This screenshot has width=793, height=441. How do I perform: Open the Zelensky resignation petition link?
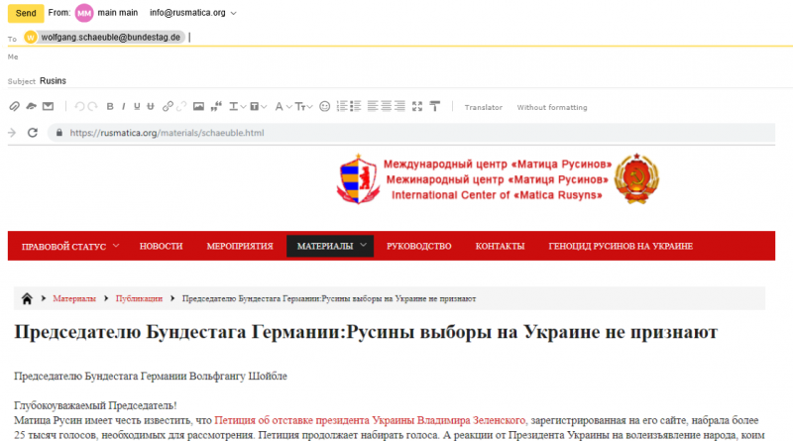click(370, 420)
